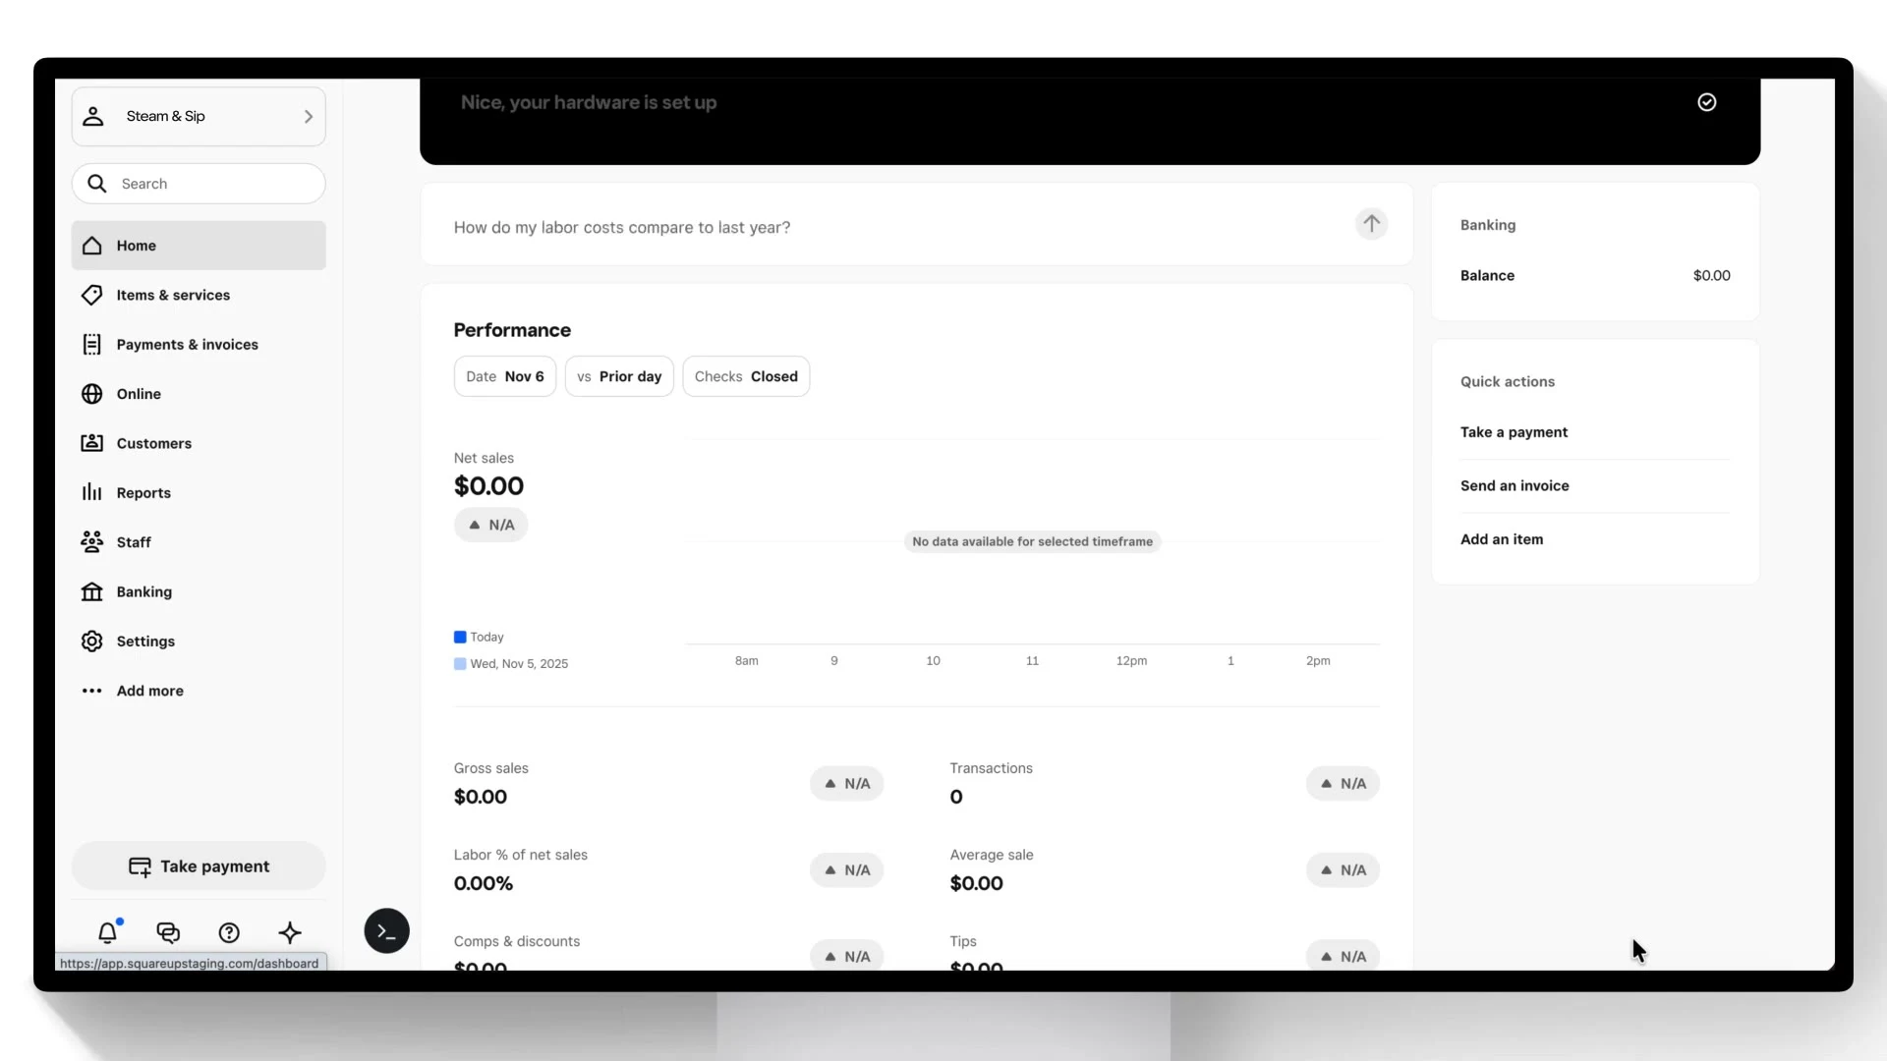The image size is (1887, 1061).
Task: Open the notifications bell icon
Action: pyautogui.click(x=107, y=932)
